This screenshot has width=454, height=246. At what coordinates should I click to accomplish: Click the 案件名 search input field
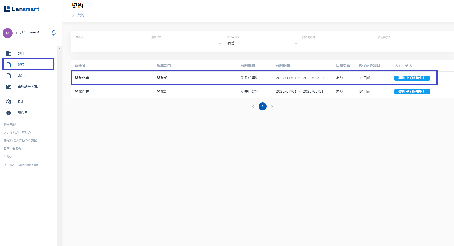(111, 43)
